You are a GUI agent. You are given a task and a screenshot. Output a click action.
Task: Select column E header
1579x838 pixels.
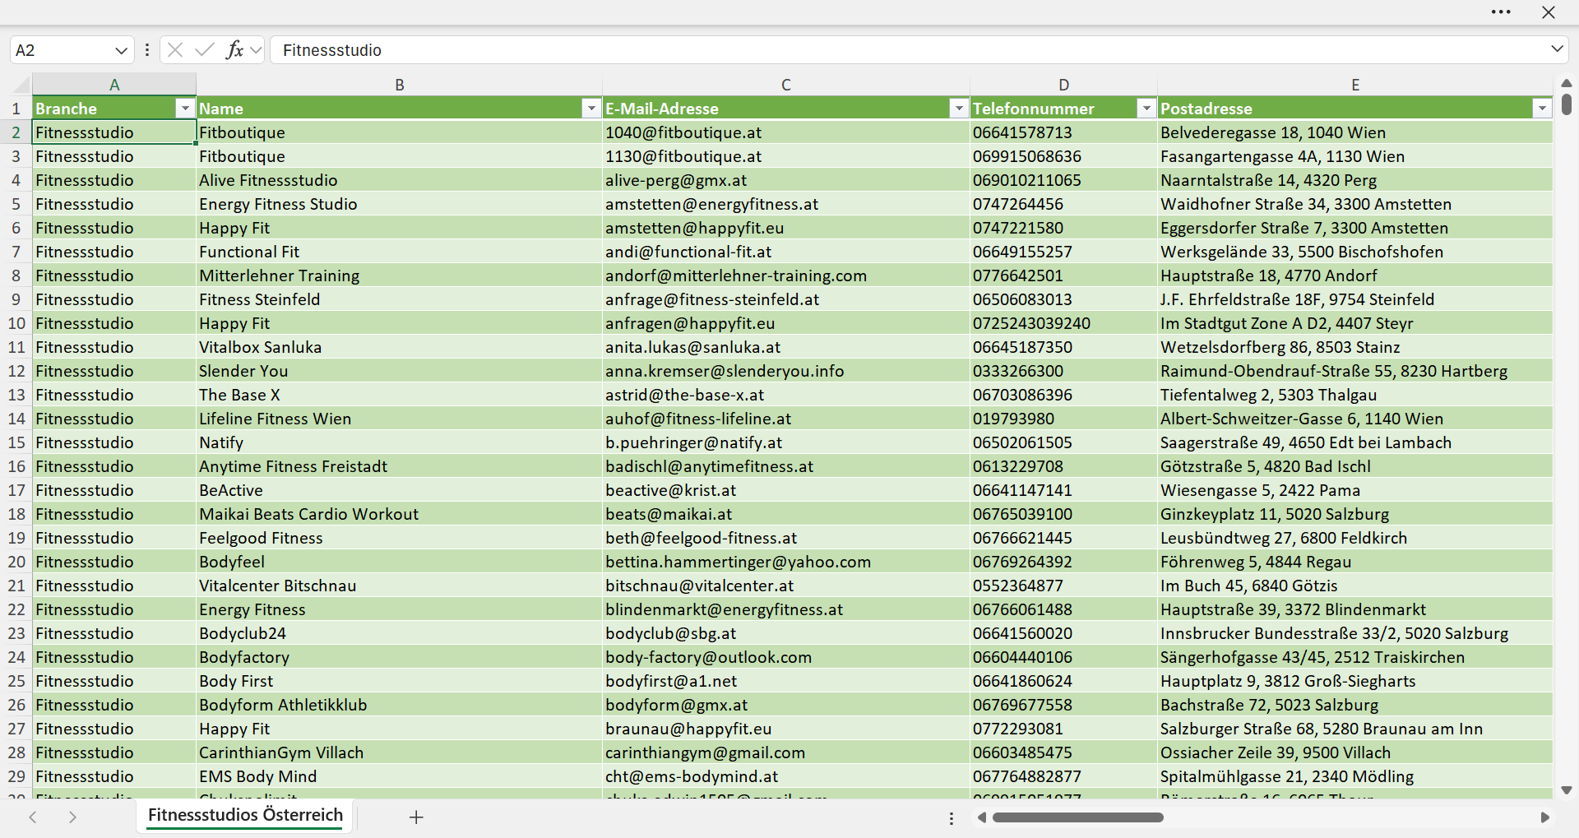1355,85
